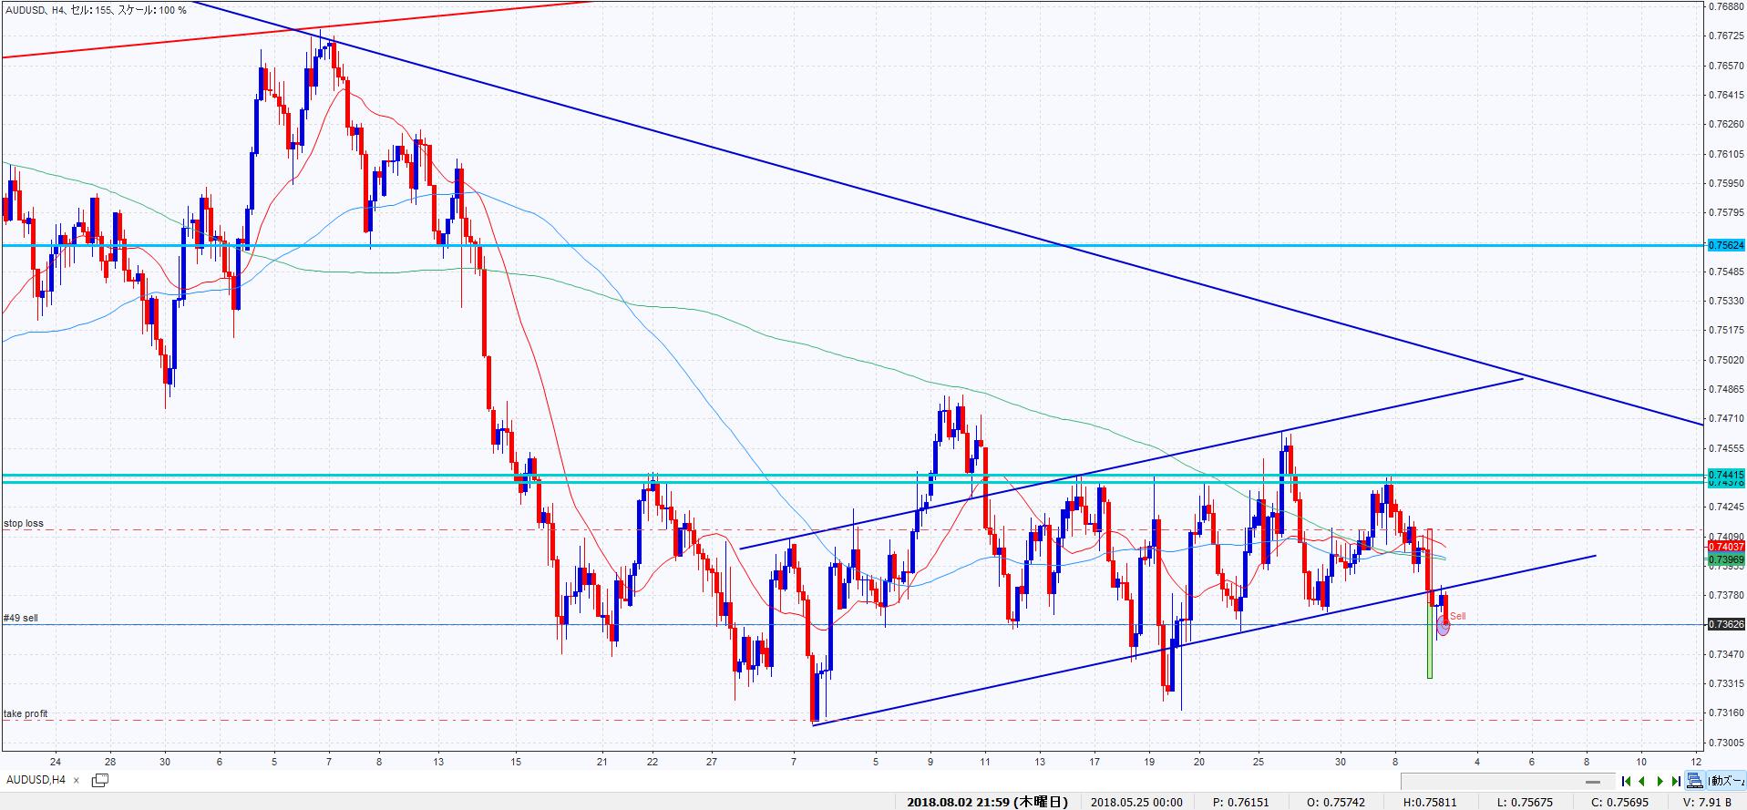Click the #49 sell order label
Screen dimensions: 1747x810
coord(21,619)
